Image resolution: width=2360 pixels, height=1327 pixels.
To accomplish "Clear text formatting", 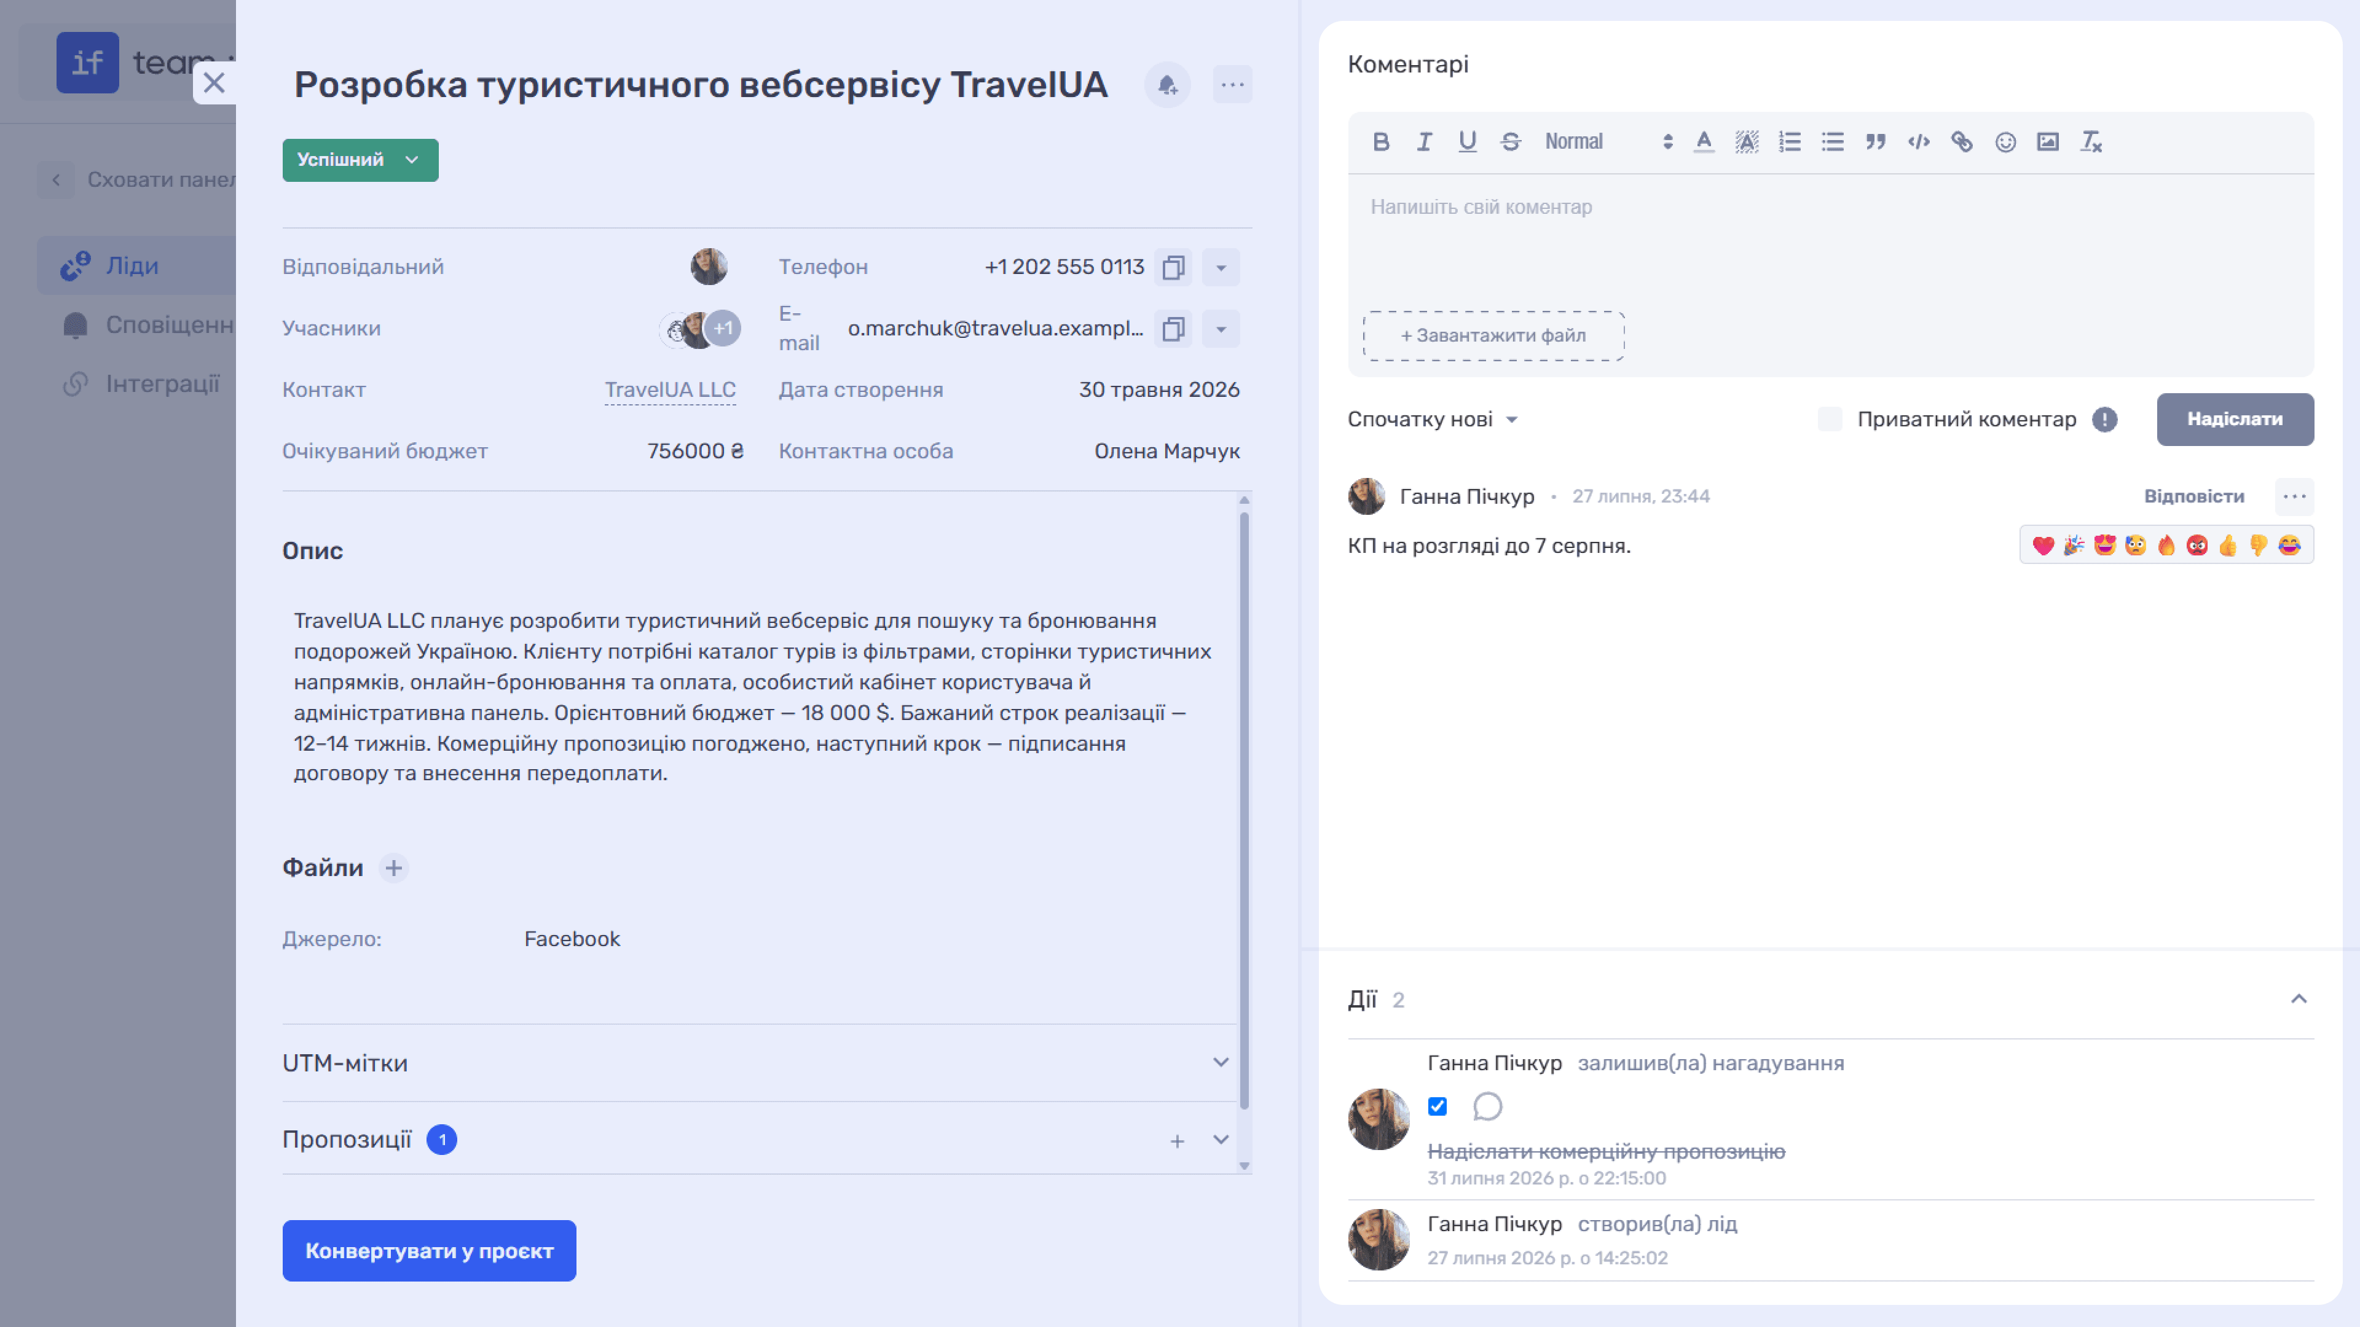I will (x=2091, y=142).
